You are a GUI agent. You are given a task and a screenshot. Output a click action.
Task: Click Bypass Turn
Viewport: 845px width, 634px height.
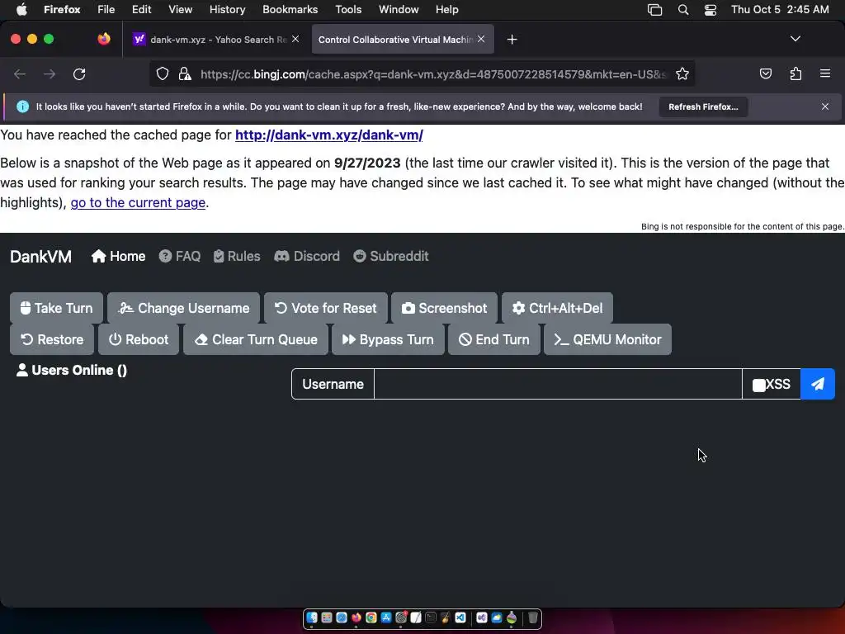[388, 339]
